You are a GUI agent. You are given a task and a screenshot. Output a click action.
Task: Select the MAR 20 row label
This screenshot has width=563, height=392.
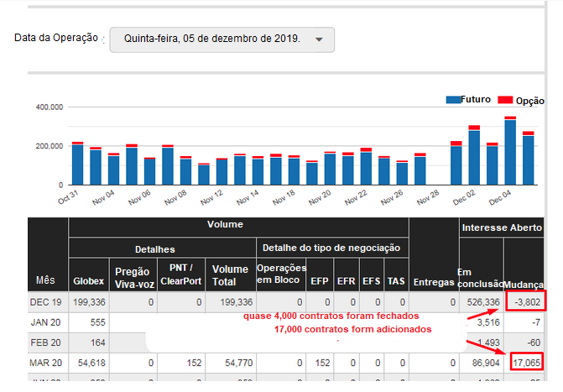coord(45,363)
